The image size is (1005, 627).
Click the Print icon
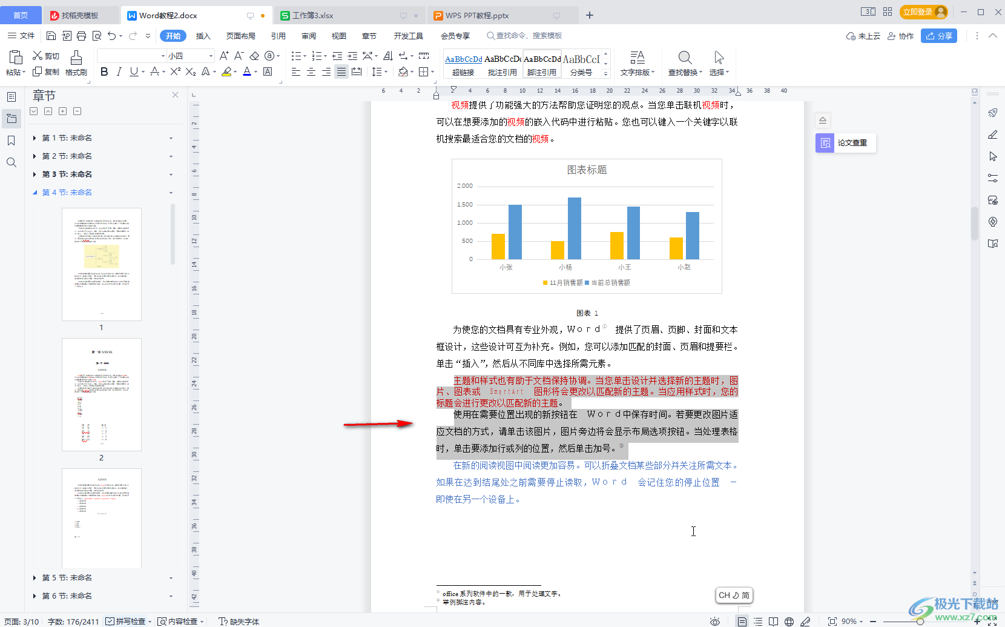81,36
